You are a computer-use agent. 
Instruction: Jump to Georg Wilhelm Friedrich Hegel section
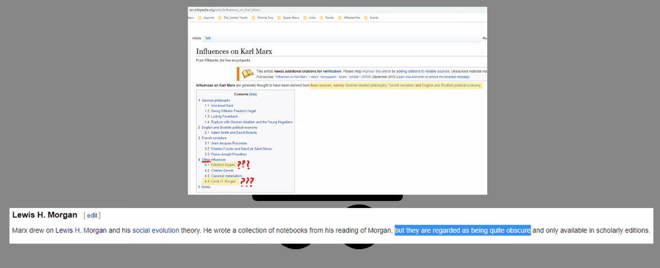click(x=233, y=111)
